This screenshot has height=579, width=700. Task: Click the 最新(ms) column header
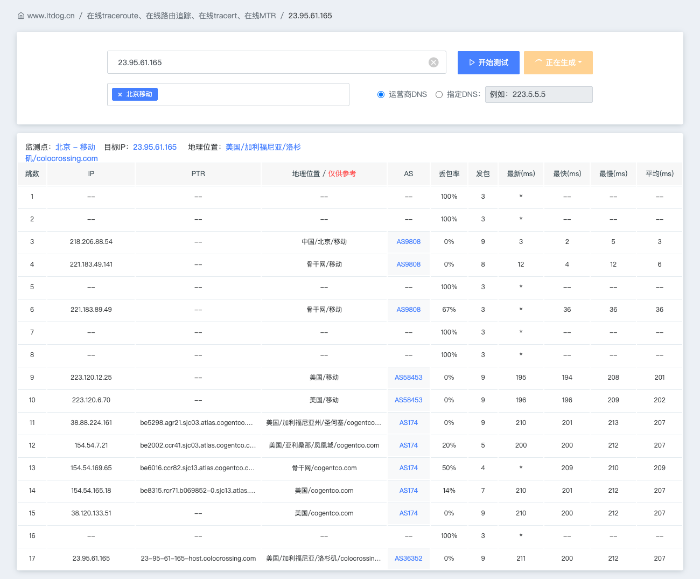[x=521, y=174]
